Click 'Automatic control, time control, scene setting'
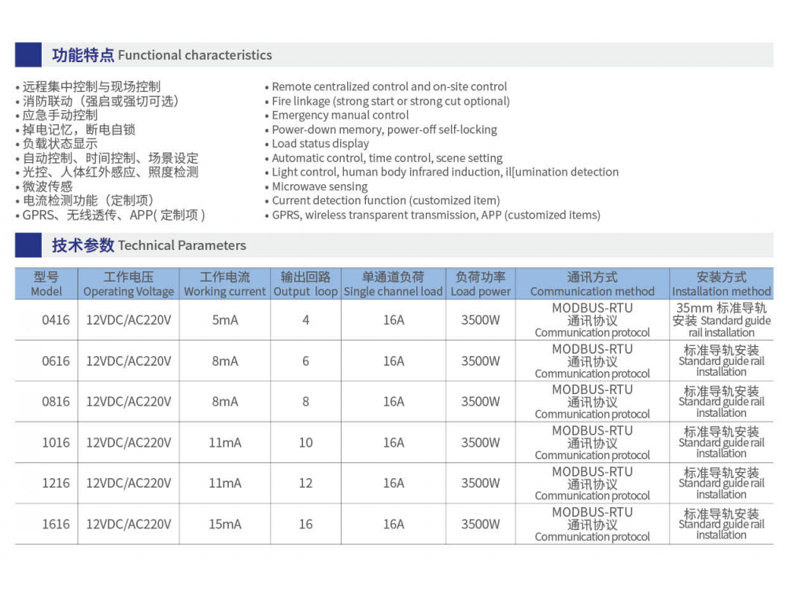 point(387,158)
